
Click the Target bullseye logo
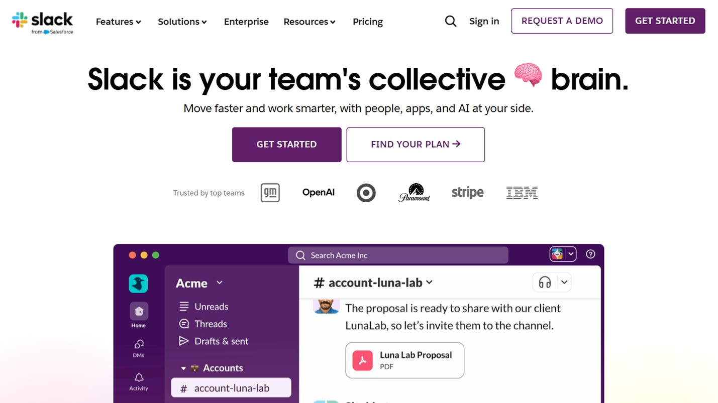point(366,193)
